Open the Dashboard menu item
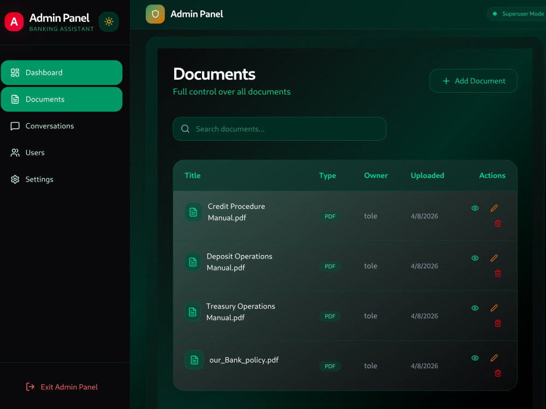 click(x=62, y=73)
